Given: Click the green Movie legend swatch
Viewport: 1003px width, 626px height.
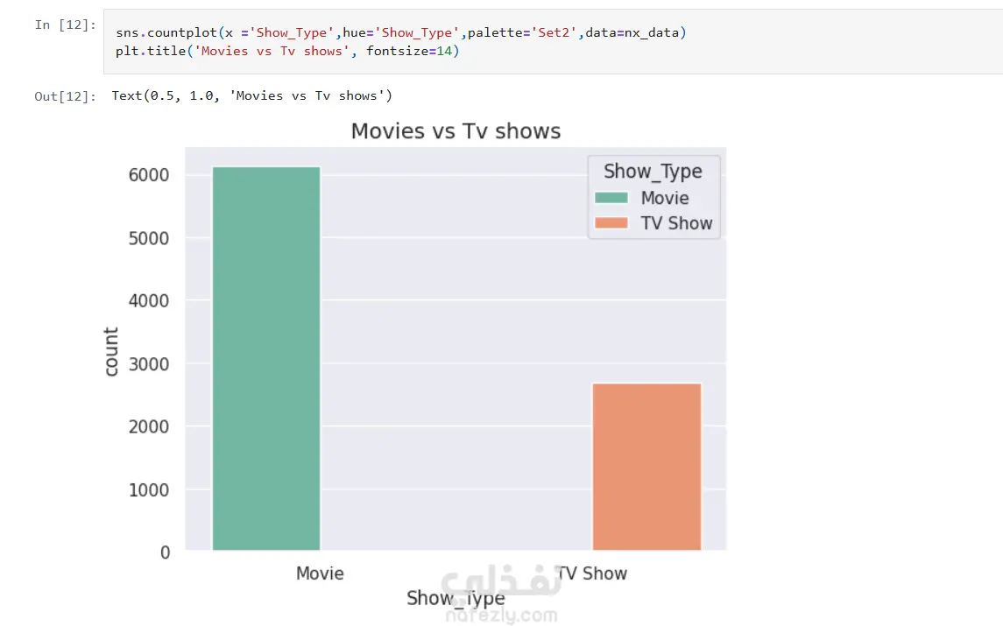Looking at the screenshot, I should coord(612,198).
